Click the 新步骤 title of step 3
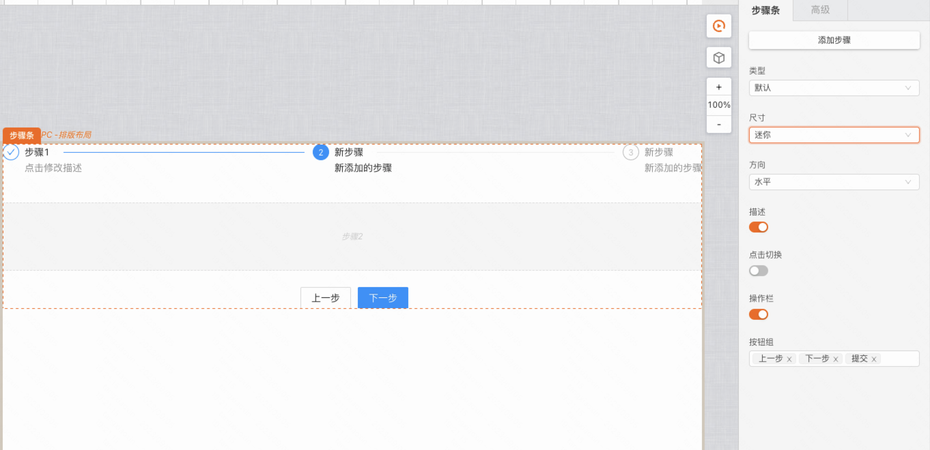This screenshot has width=930, height=450. tap(659, 152)
